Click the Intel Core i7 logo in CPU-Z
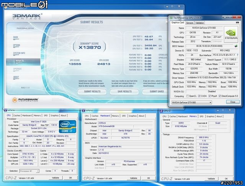 coord(67,127)
